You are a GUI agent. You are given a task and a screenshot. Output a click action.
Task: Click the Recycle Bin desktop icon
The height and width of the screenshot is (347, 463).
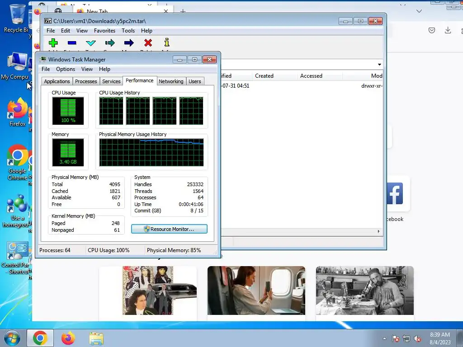pyautogui.click(x=16, y=18)
